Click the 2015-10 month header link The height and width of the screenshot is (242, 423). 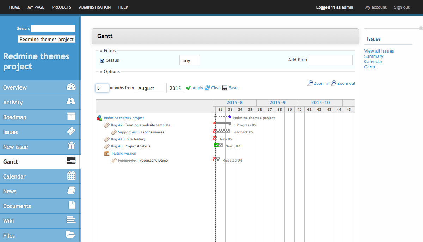(320, 103)
